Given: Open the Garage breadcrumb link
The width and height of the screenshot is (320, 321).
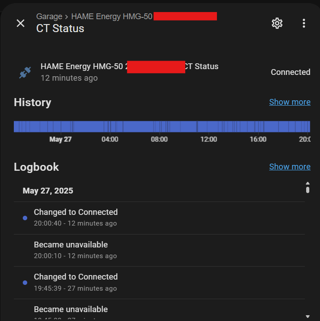Looking at the screenshot, I should 49,16.
